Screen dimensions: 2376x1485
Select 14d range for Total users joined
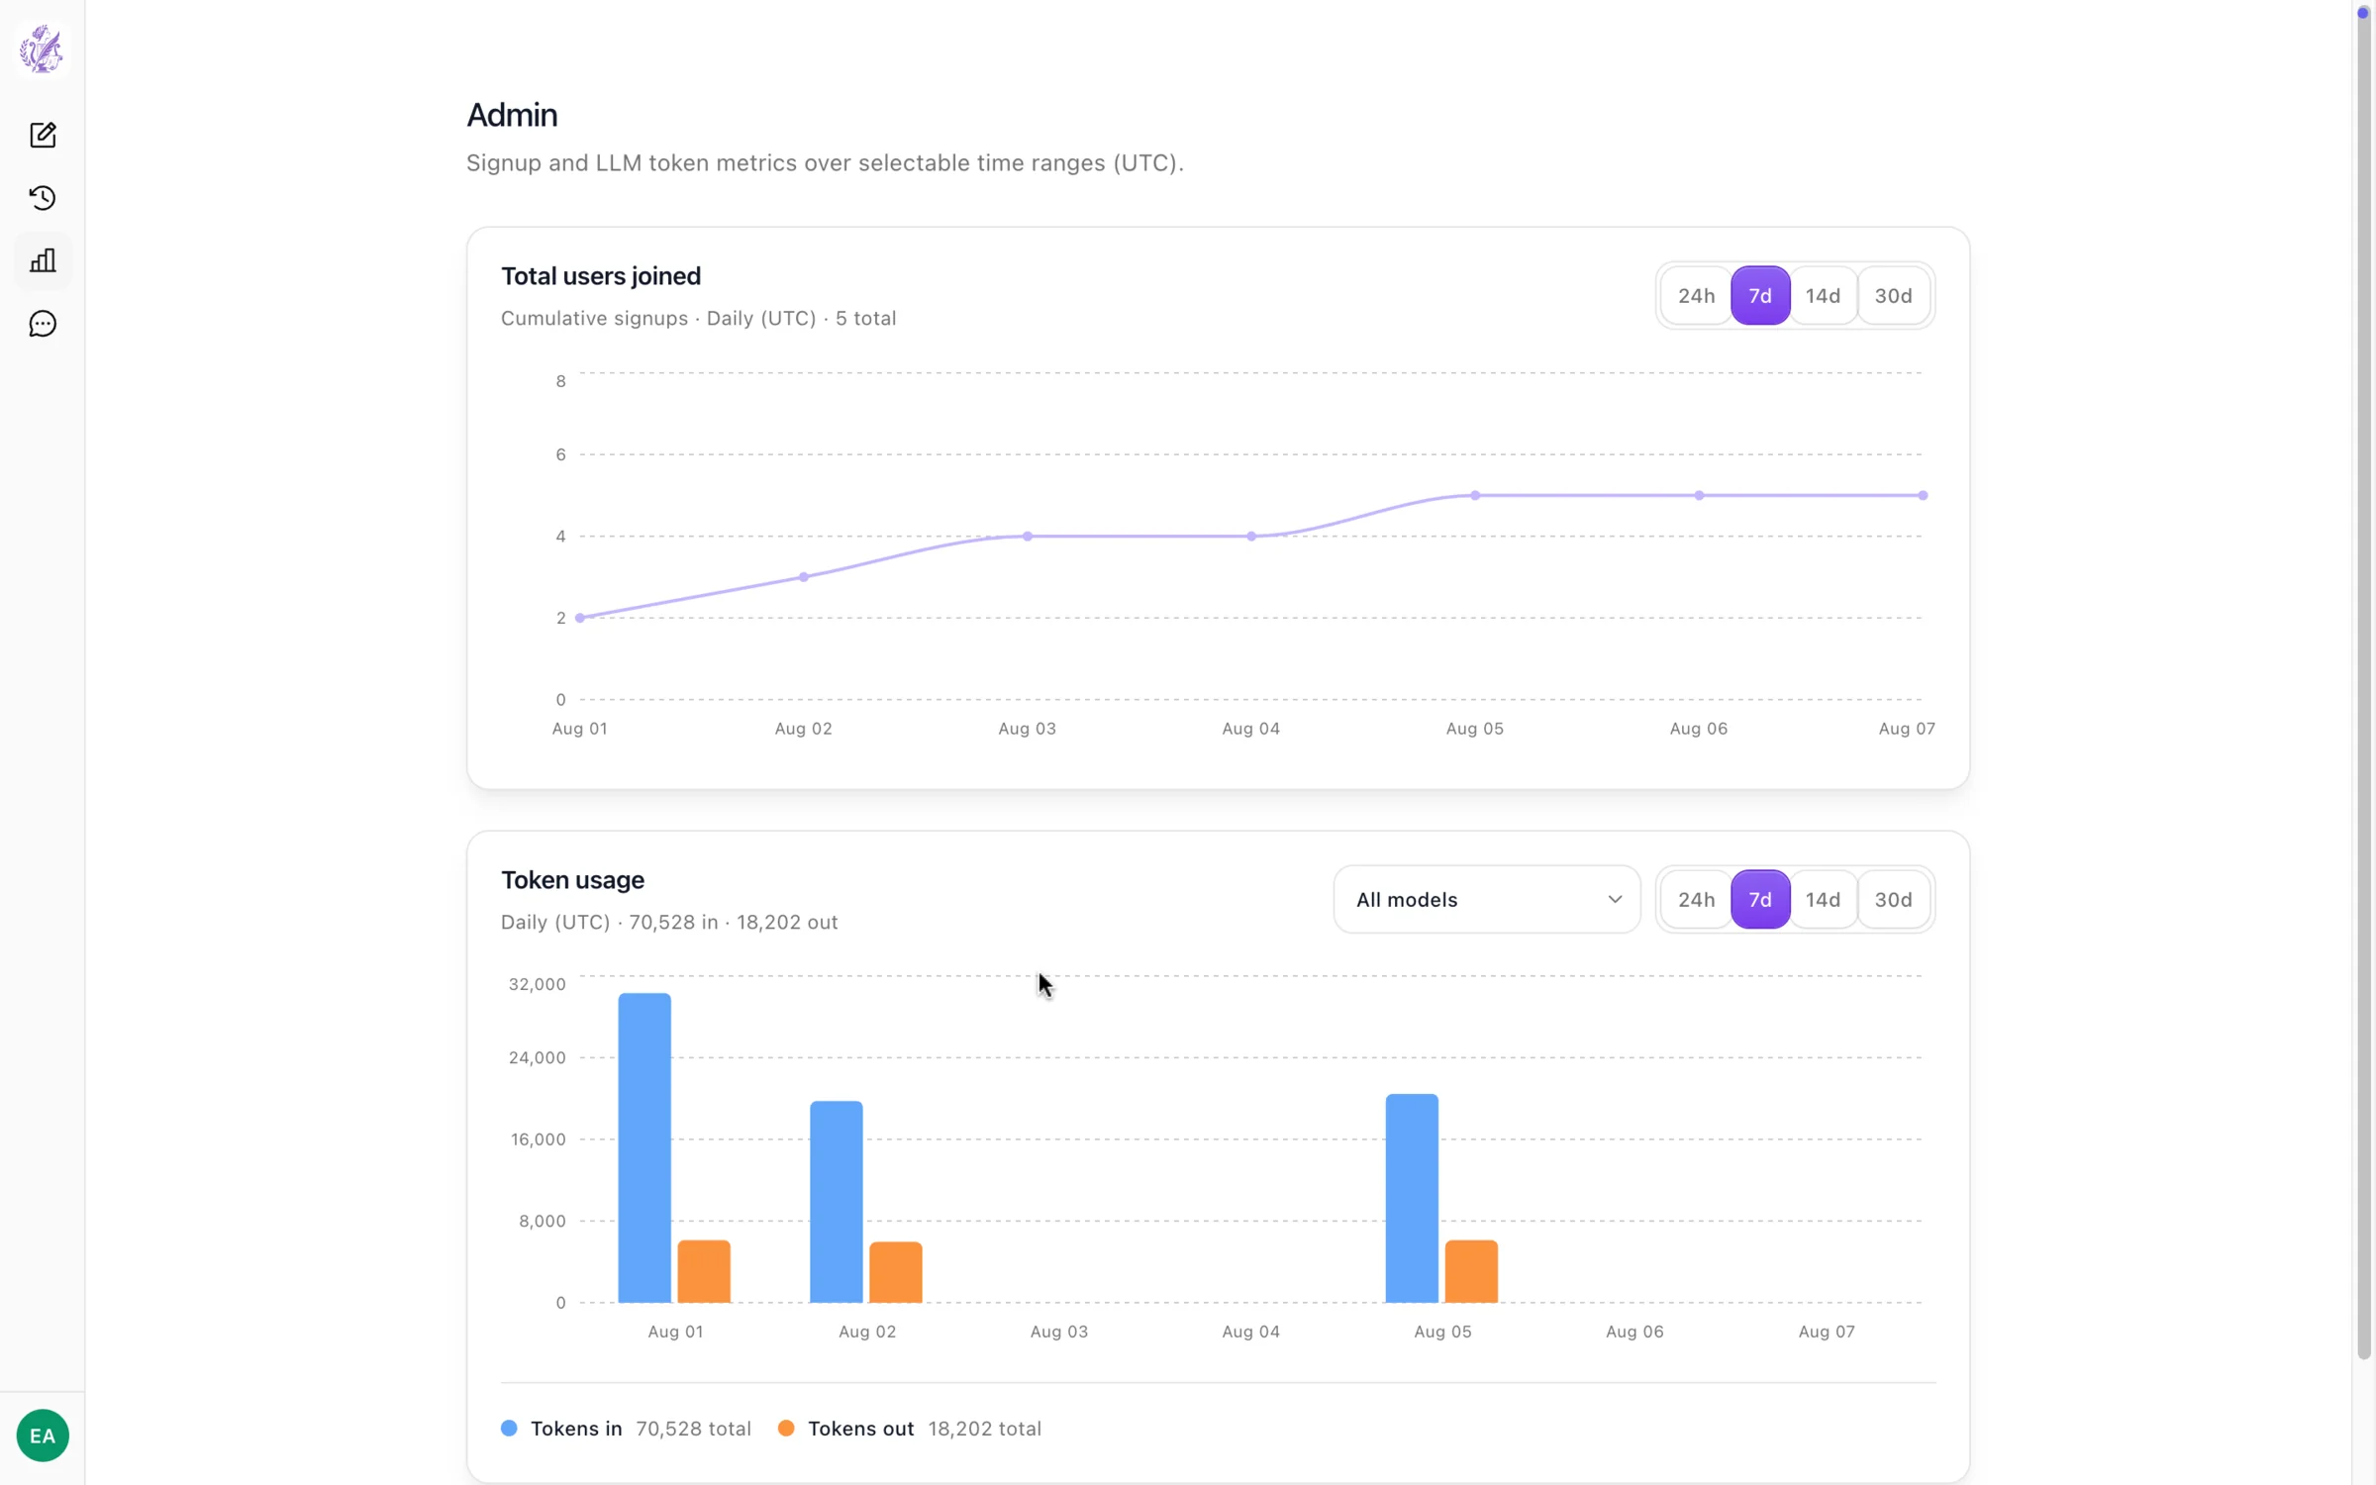1823,295
